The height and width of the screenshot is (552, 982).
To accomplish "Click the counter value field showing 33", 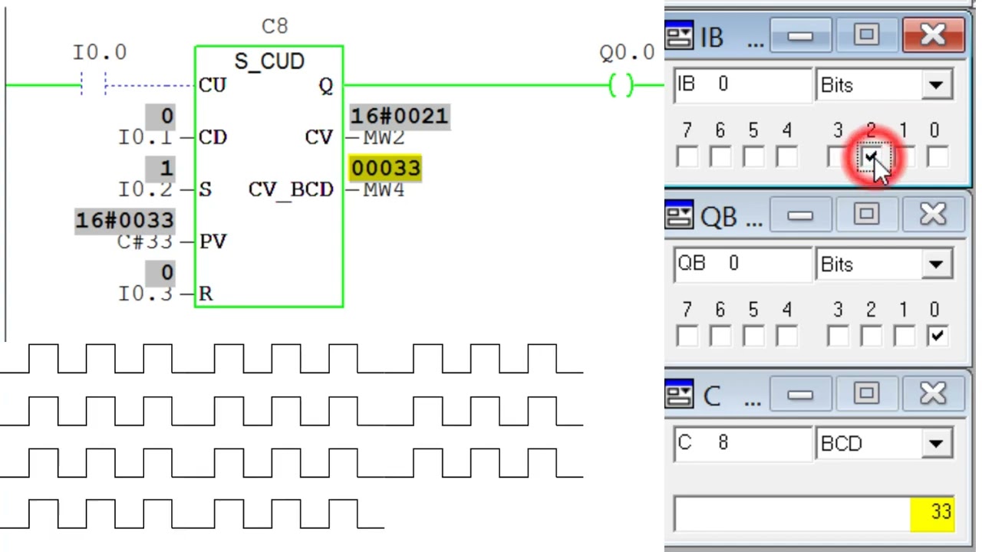I will coord(813,513).
